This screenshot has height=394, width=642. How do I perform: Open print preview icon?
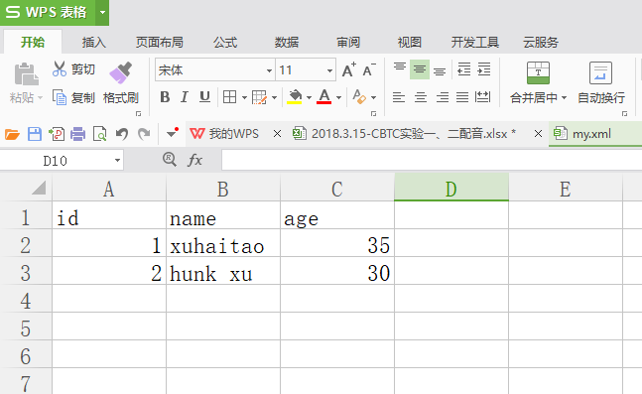coord(100,134)
